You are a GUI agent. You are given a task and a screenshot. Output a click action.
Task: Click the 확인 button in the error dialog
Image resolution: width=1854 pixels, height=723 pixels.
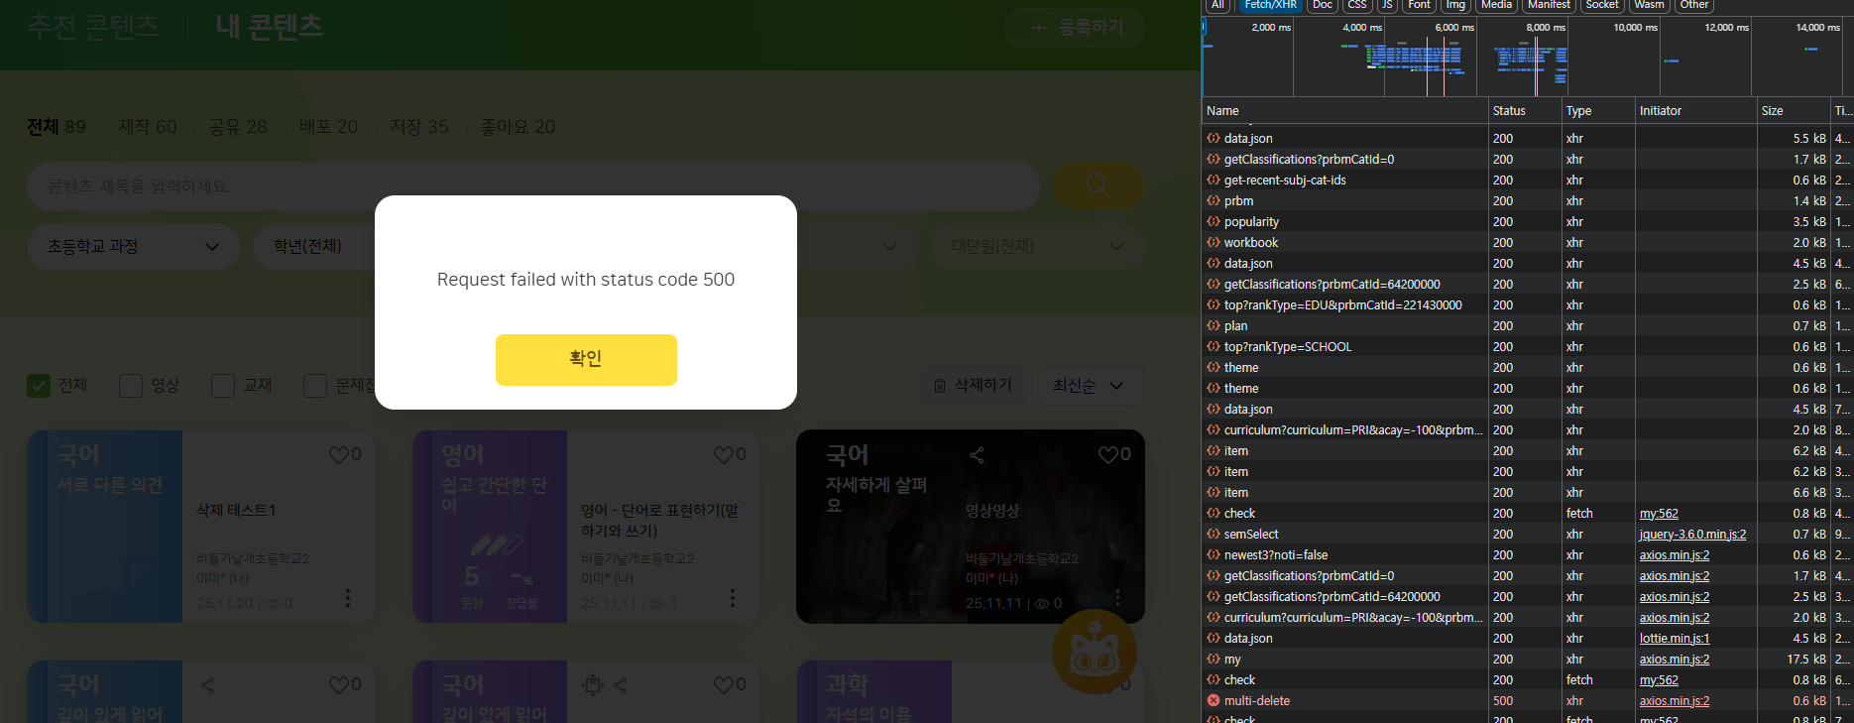click(586, 359)
